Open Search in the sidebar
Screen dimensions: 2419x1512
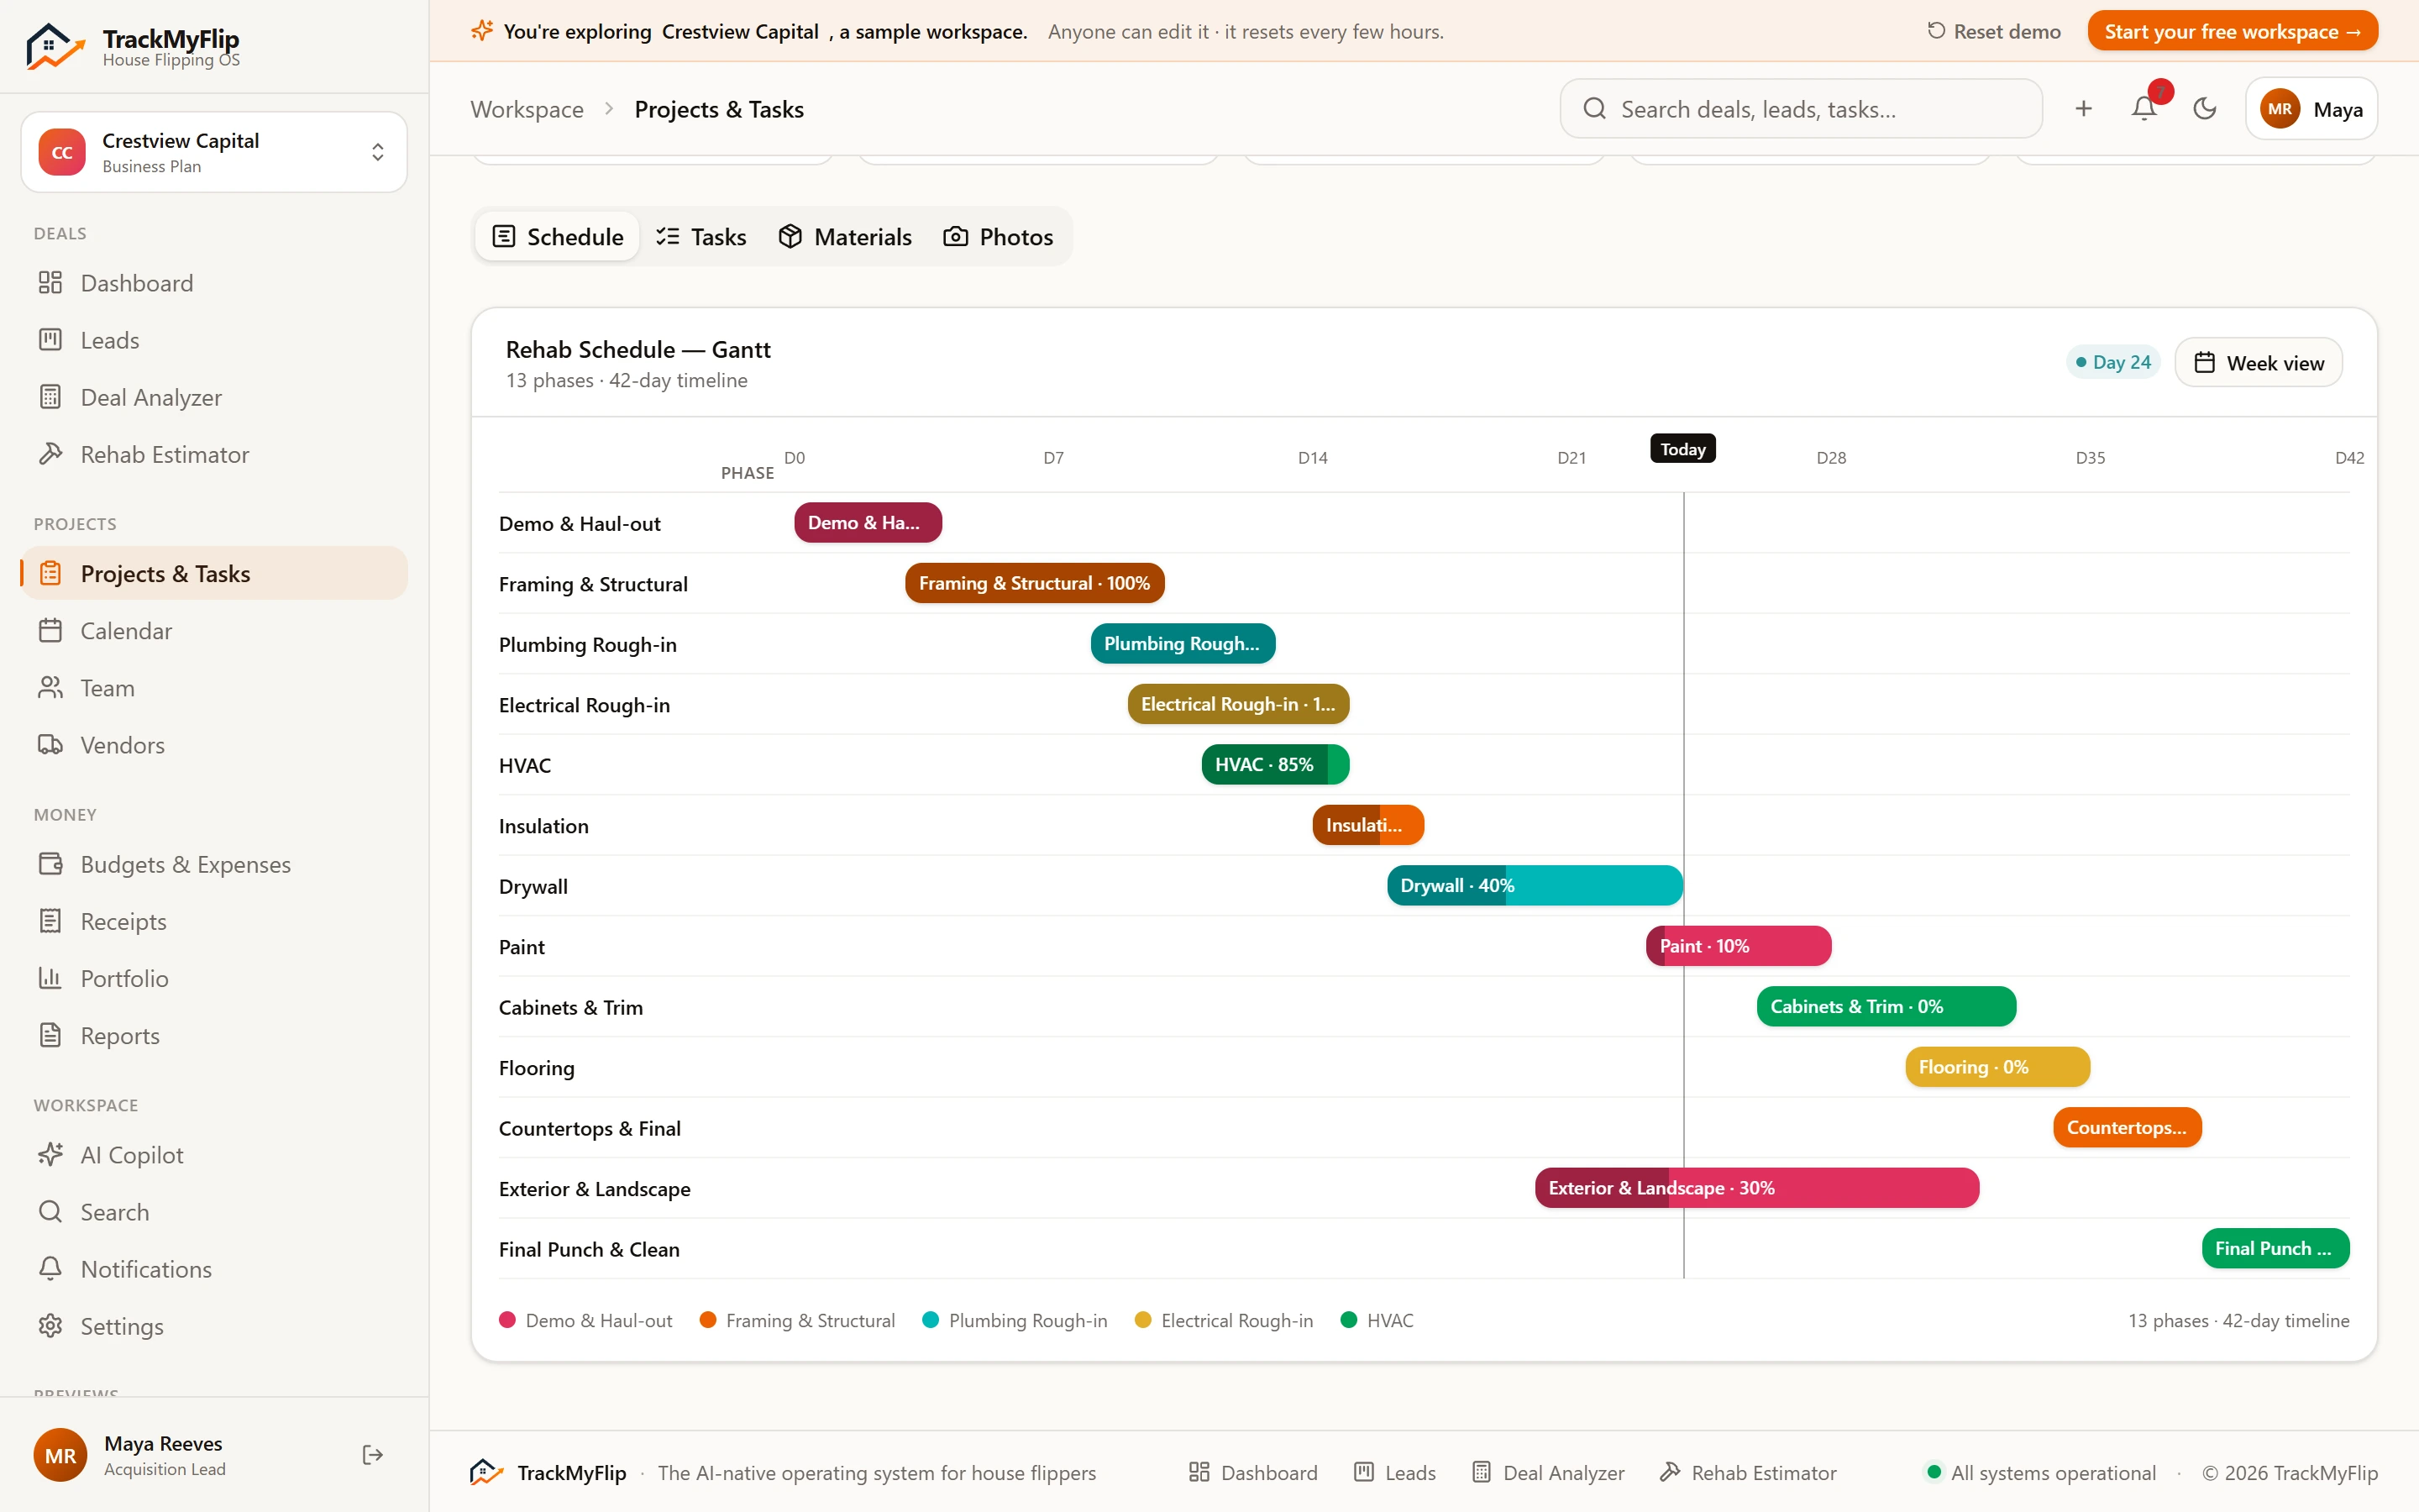click(214, 1212)
